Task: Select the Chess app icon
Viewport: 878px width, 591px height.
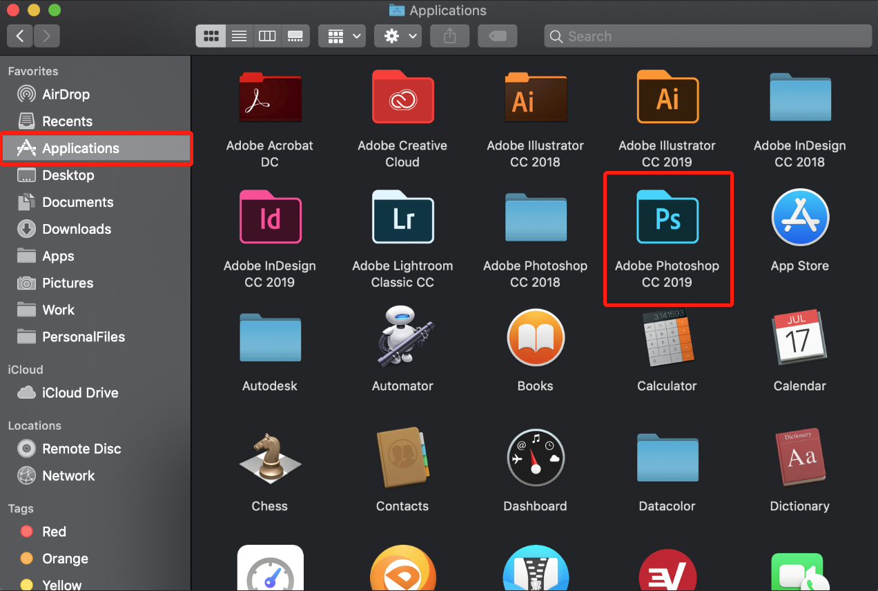Action: (270, 457)
